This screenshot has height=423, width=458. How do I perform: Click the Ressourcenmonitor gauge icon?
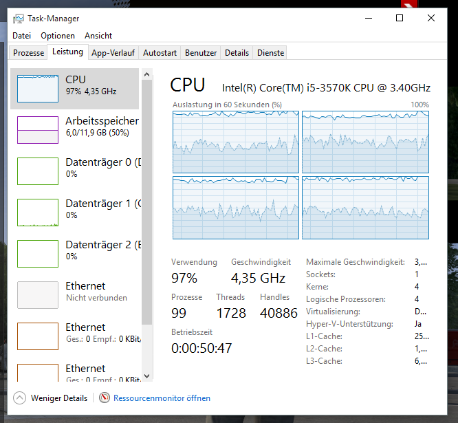pyautogui.click(x=105, y=398)
